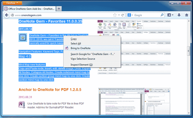The image size is (193, 118).
Task: Click "section mind map by one click." text
Action: tap(36, 80)
